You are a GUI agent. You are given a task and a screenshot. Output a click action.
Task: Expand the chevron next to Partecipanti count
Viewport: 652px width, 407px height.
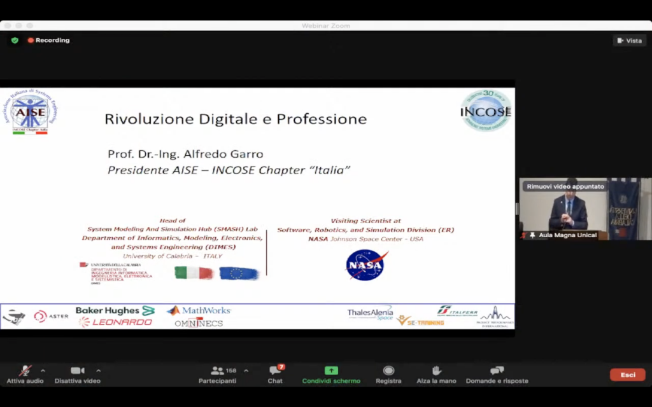pos(246,371)
